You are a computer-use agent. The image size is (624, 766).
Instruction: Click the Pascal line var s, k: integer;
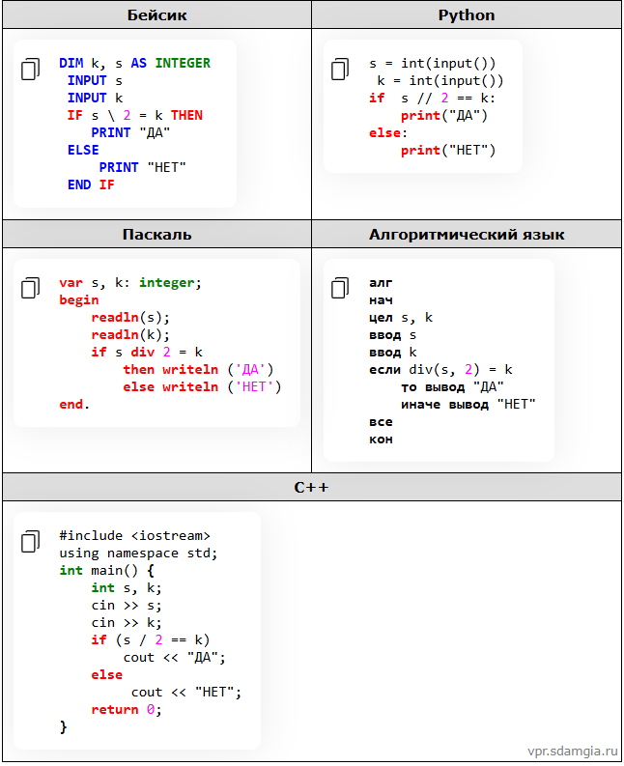point(130,282)
